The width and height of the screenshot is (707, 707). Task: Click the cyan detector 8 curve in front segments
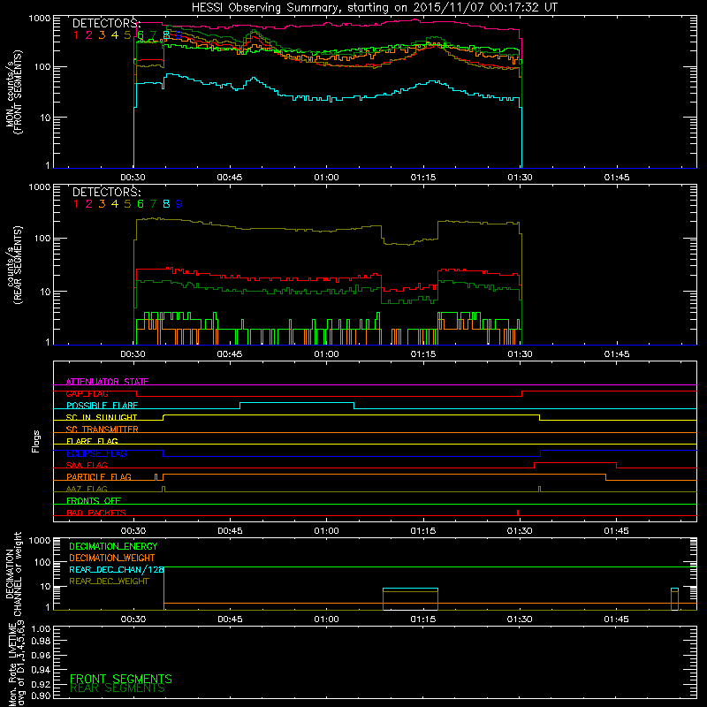[x=327, y=98]
